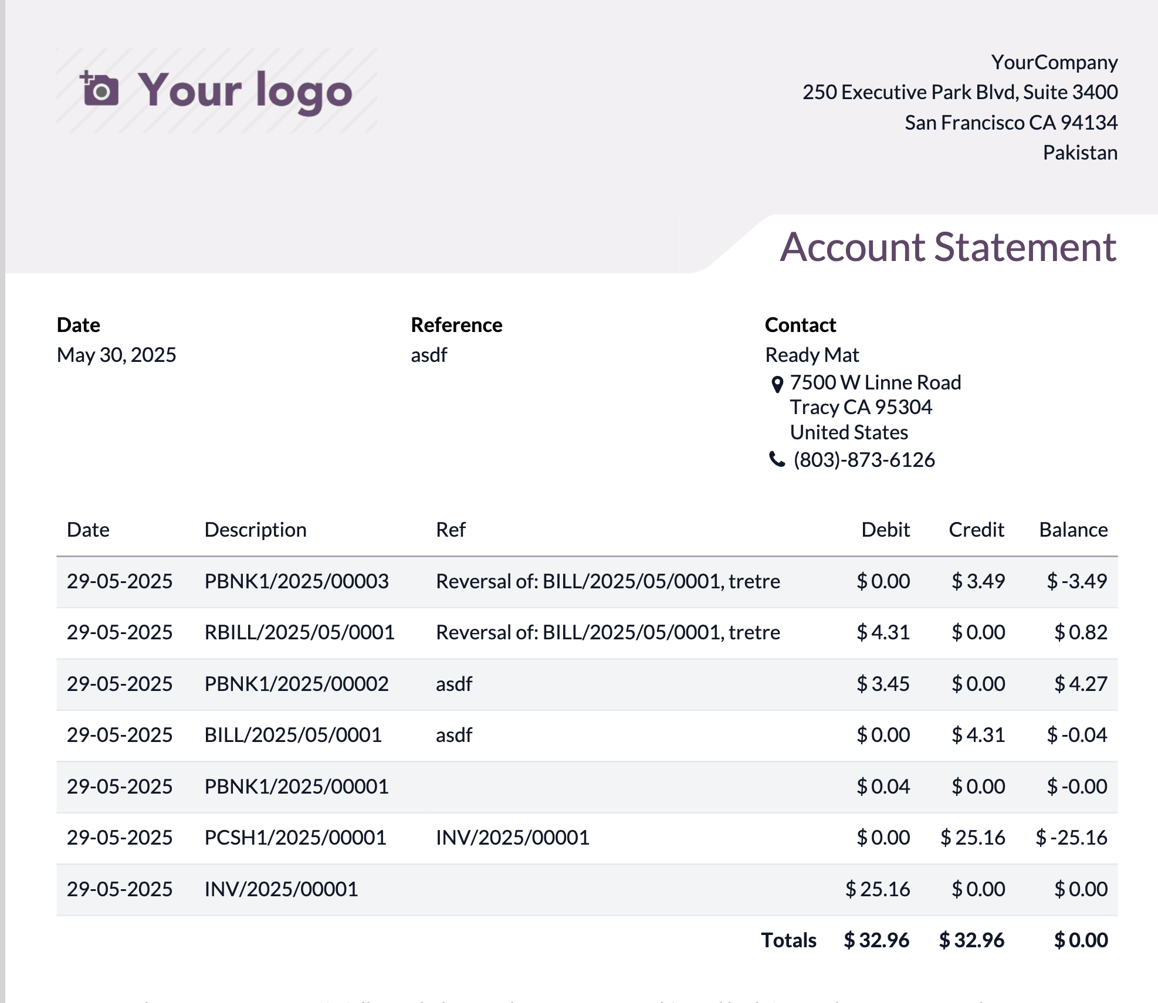
Task: Click the RBILL/2025/05/0001 entry
Action: click(x=299, y=632)
